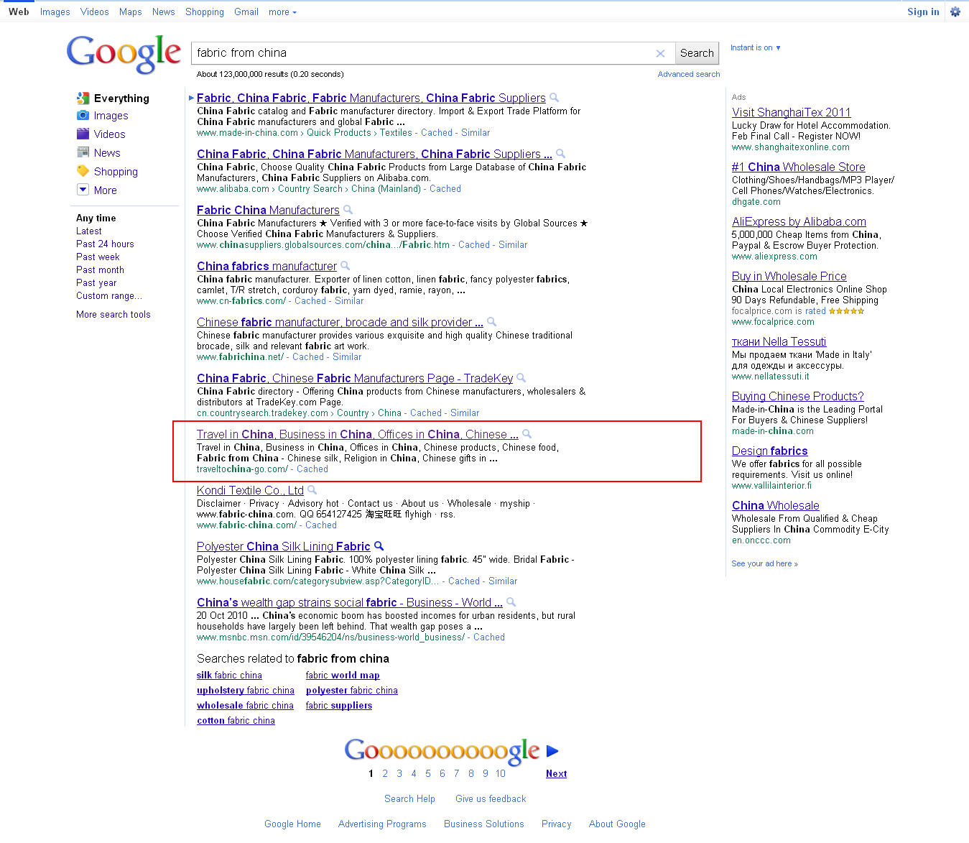Screen dimensions: 969x843
Task: Open the 'Design fabrics' ad link
Action: click(x=770, y=451)
